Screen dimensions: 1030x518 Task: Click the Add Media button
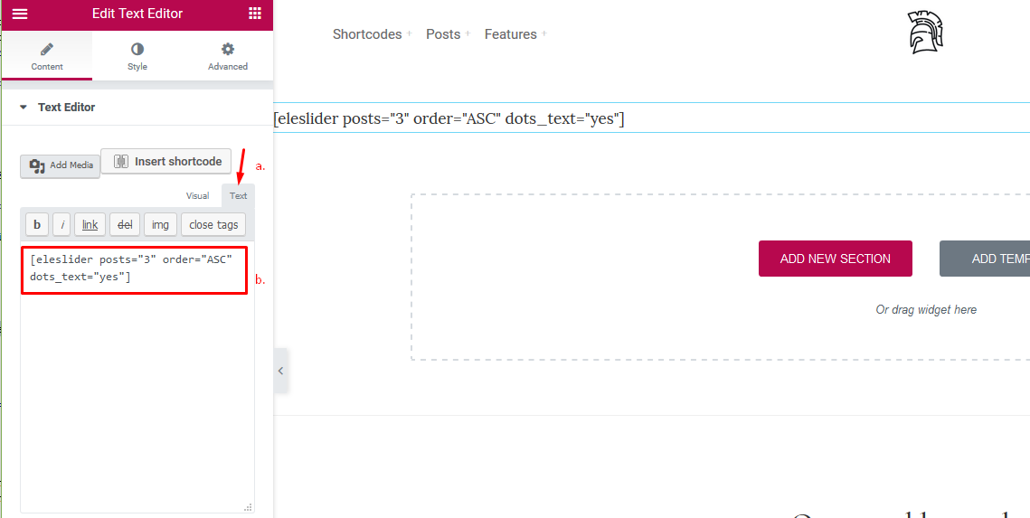61,165
